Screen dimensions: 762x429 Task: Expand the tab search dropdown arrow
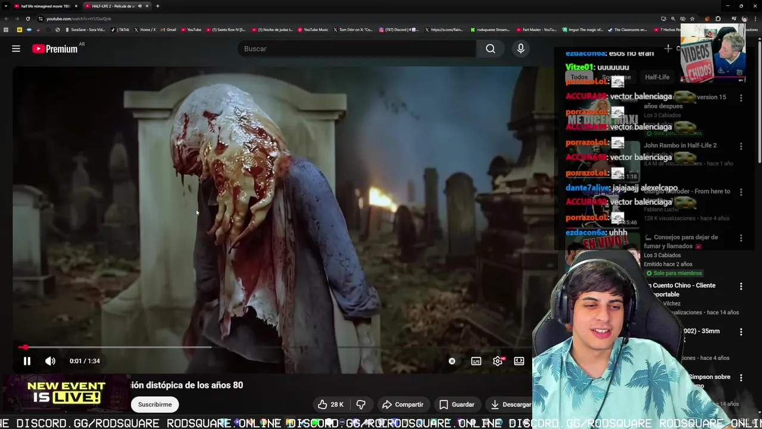click(5, 6)
